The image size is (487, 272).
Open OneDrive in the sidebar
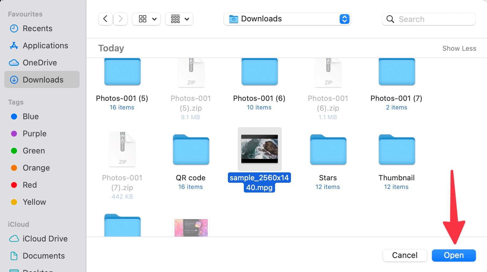click(42, 63)
